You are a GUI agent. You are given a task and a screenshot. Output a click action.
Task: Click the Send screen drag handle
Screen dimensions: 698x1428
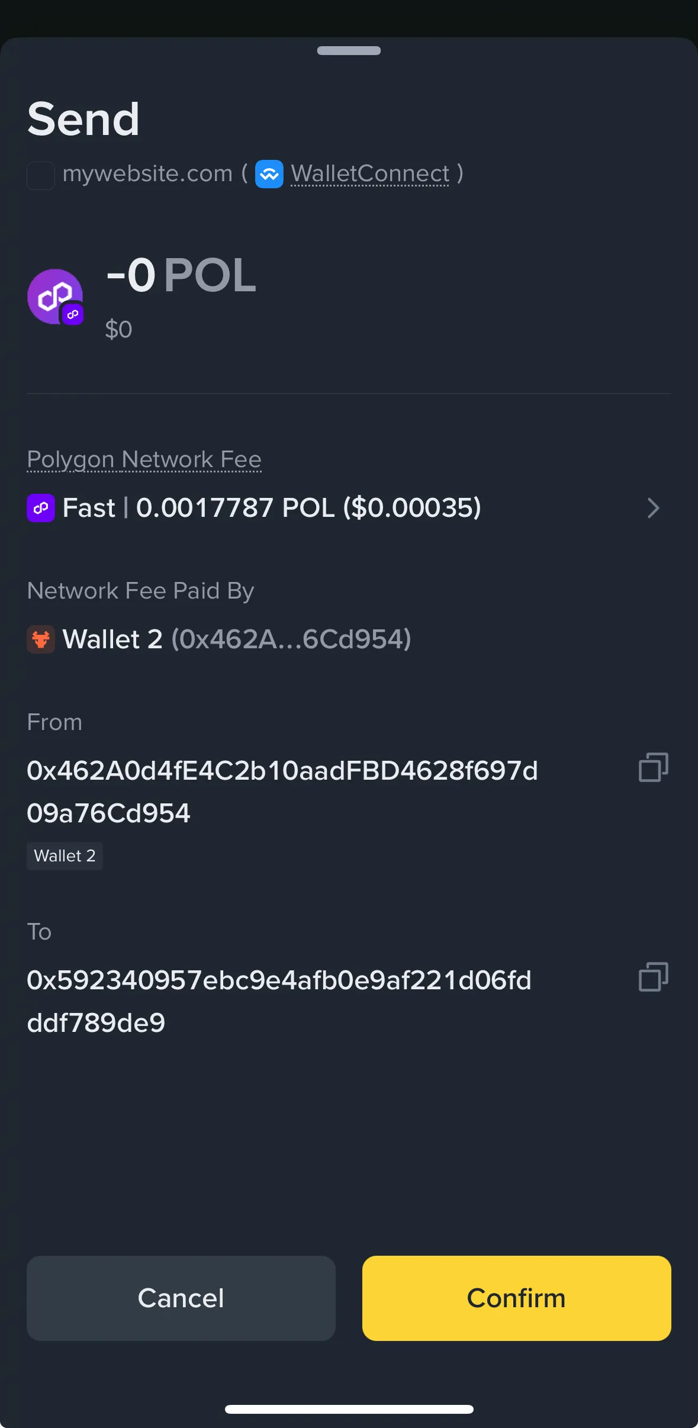pyautogui.click(x=349, y=51)
